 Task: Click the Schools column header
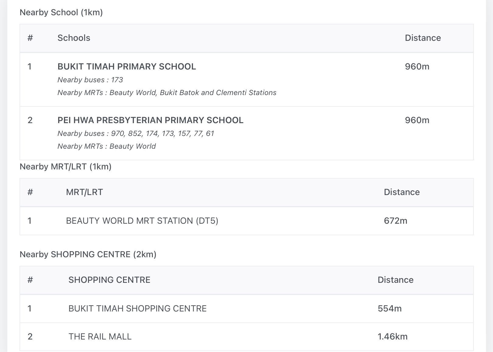click(x=74, y=38)
